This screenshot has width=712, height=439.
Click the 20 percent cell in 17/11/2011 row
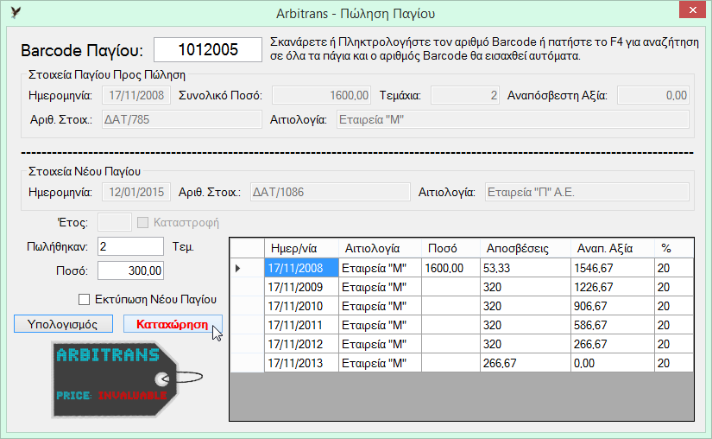click(x=674, y=326)
